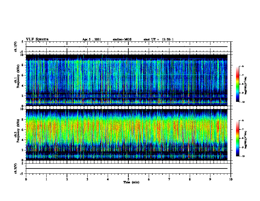Click the 'ch.3(V)' waveform axis label
Image resolution: width=260 pixels, height=201 pixels.
click(x=16, y=168)
